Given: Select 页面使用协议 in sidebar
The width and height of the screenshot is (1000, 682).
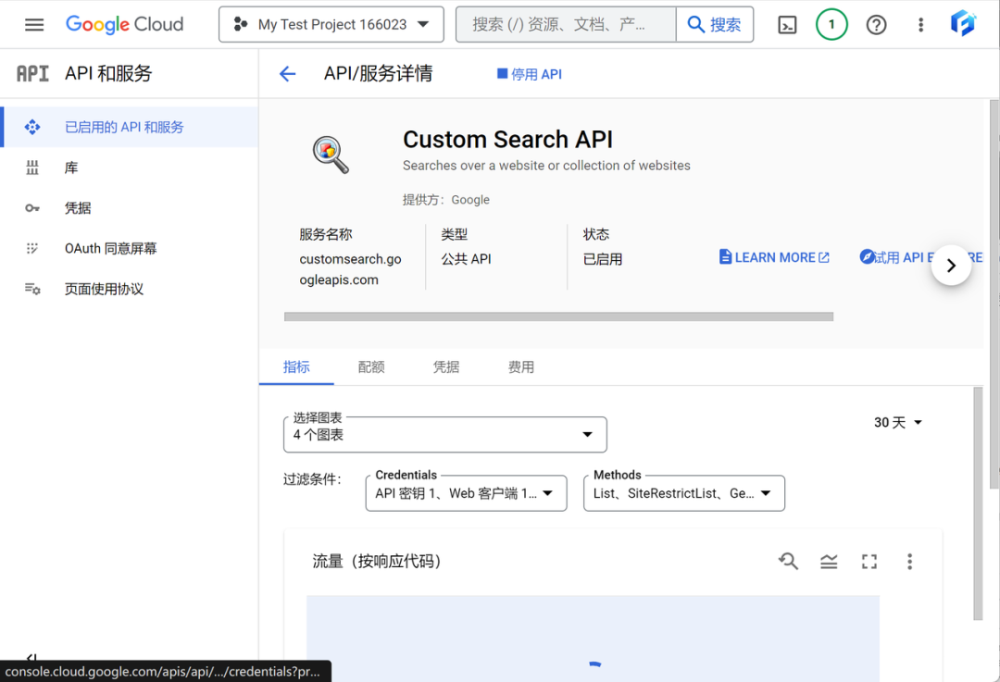Looking at the screenshot, I should coord(131,290).
